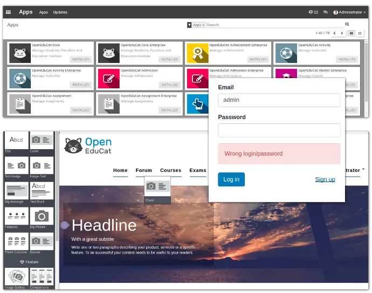Switch to list view
372x293 pixels.
360,33
